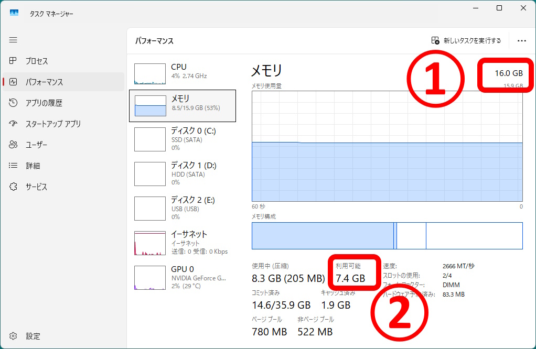
Task: Click the メモリ main heading
Action: point(266,71)
